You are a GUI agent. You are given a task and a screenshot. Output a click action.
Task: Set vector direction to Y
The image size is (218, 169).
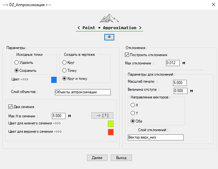click(x=133, y=113)
